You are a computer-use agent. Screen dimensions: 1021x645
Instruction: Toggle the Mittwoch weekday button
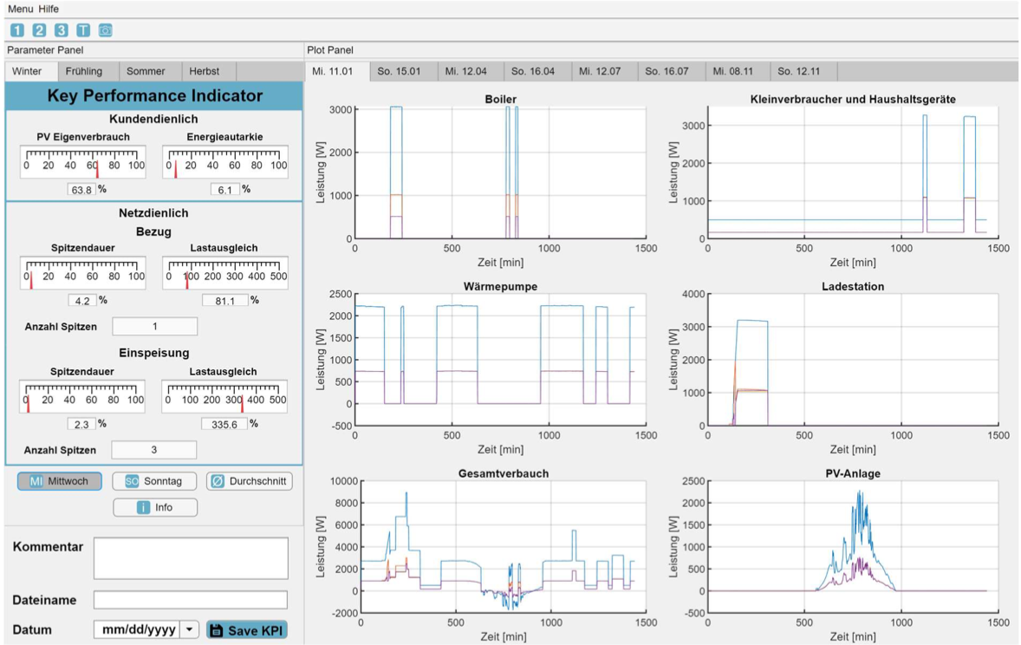pyautogui.click(x=60, y=481)
